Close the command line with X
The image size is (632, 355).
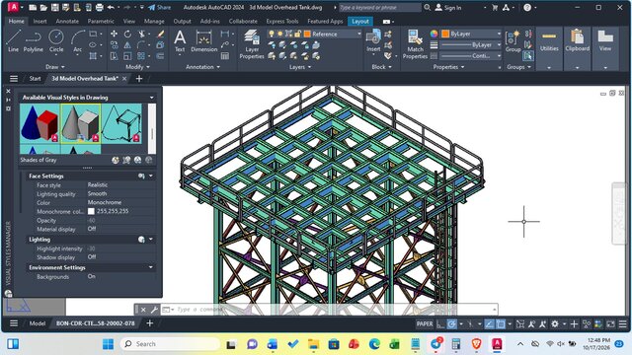click(x=143, y=310)
